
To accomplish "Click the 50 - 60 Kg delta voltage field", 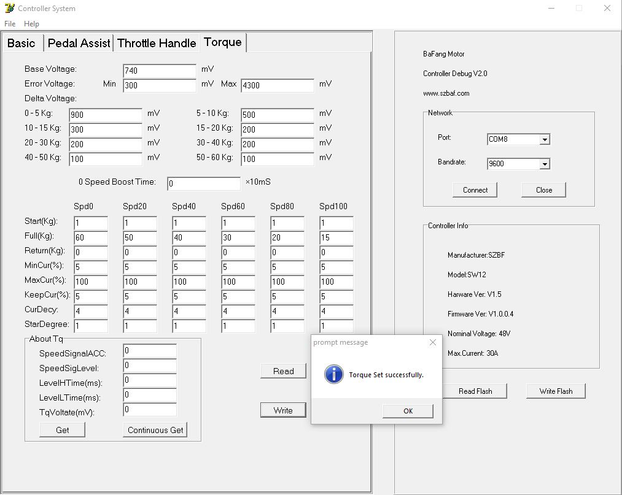I will (x=278, y=159).
